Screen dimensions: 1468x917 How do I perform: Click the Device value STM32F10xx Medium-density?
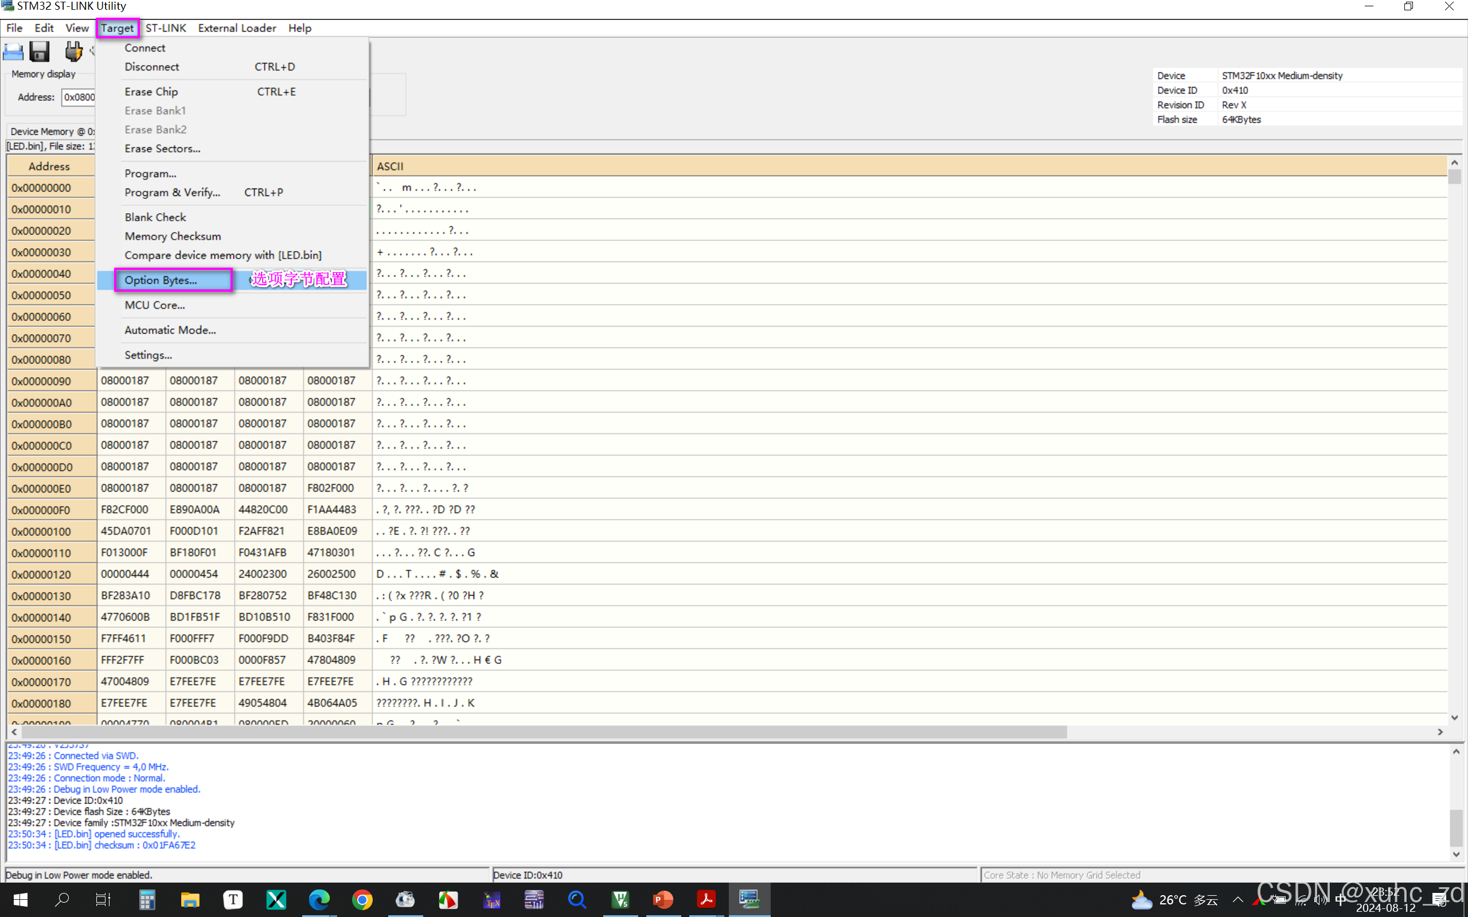tap(1282, 76)
